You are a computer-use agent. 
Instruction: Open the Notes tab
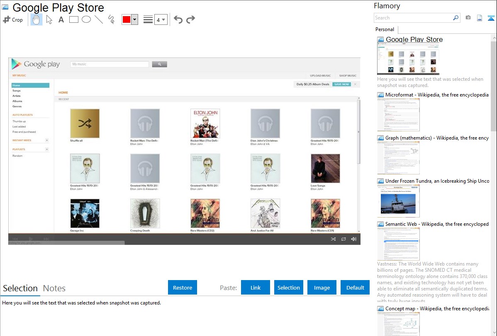54,288
